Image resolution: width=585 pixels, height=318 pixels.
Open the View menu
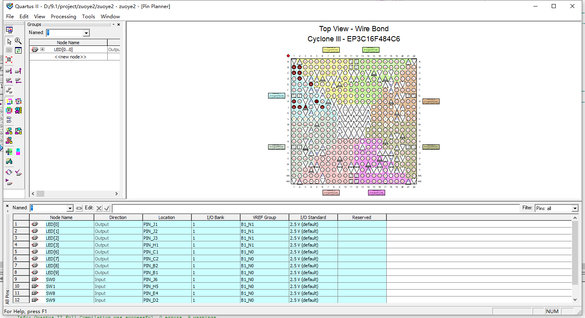click(x=39, y=17)
